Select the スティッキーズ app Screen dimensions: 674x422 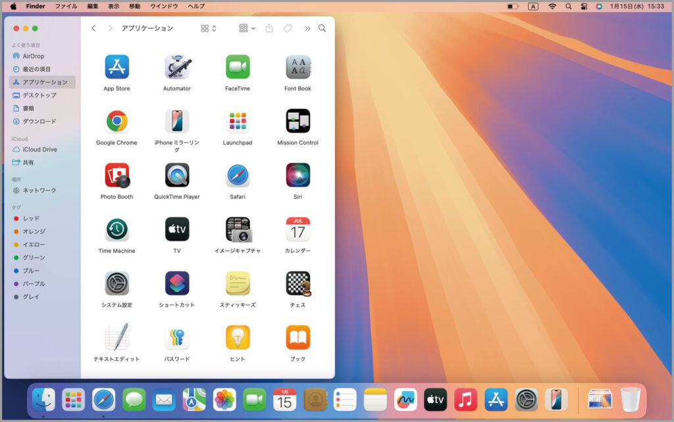point(237,284)
